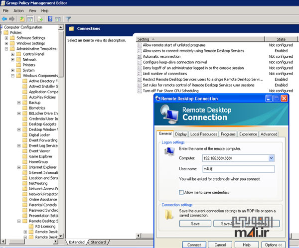Expand the Control Panel tree node
Viewport: 299px width, 248px height.
tap(12, 54)
